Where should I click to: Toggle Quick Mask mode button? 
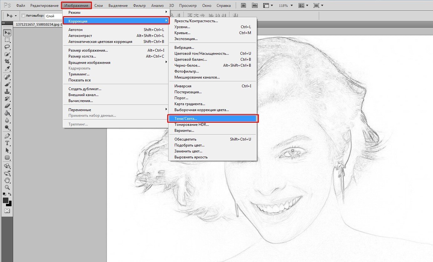click(x=7, y=211)
